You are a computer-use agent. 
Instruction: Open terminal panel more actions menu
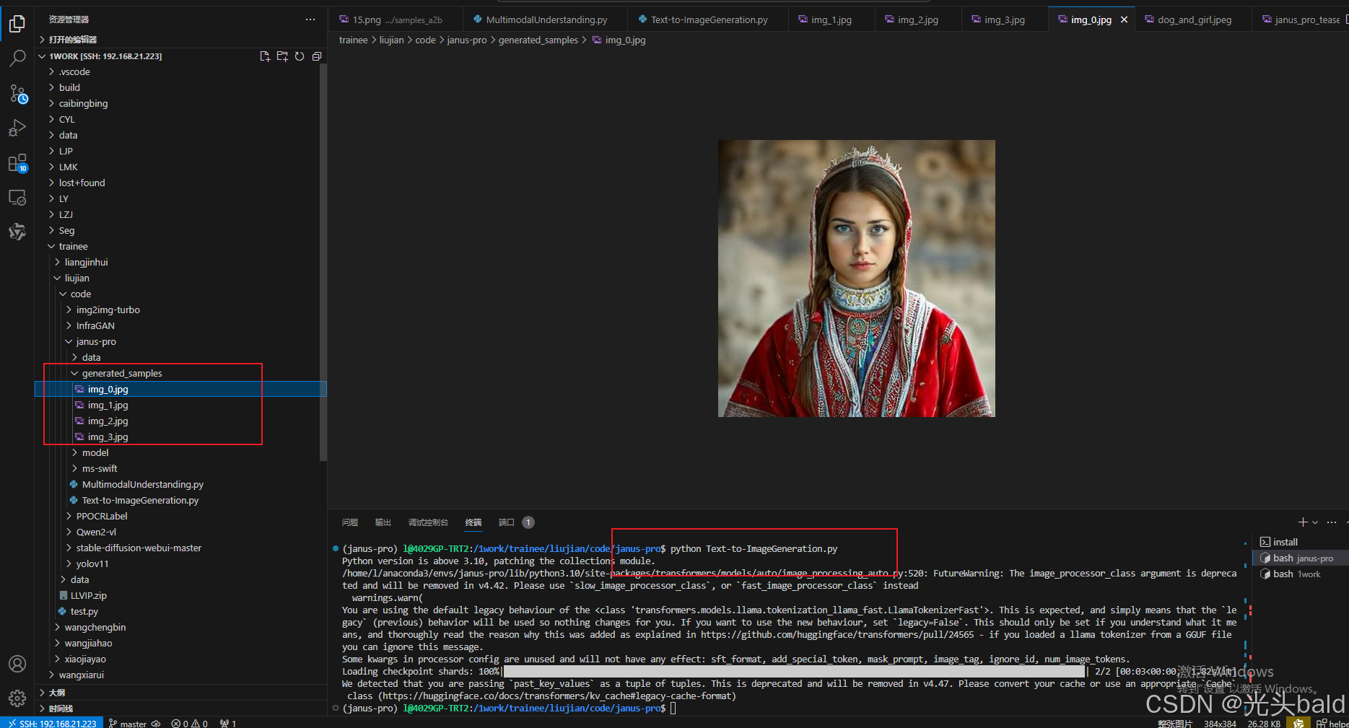point(1332,522)
